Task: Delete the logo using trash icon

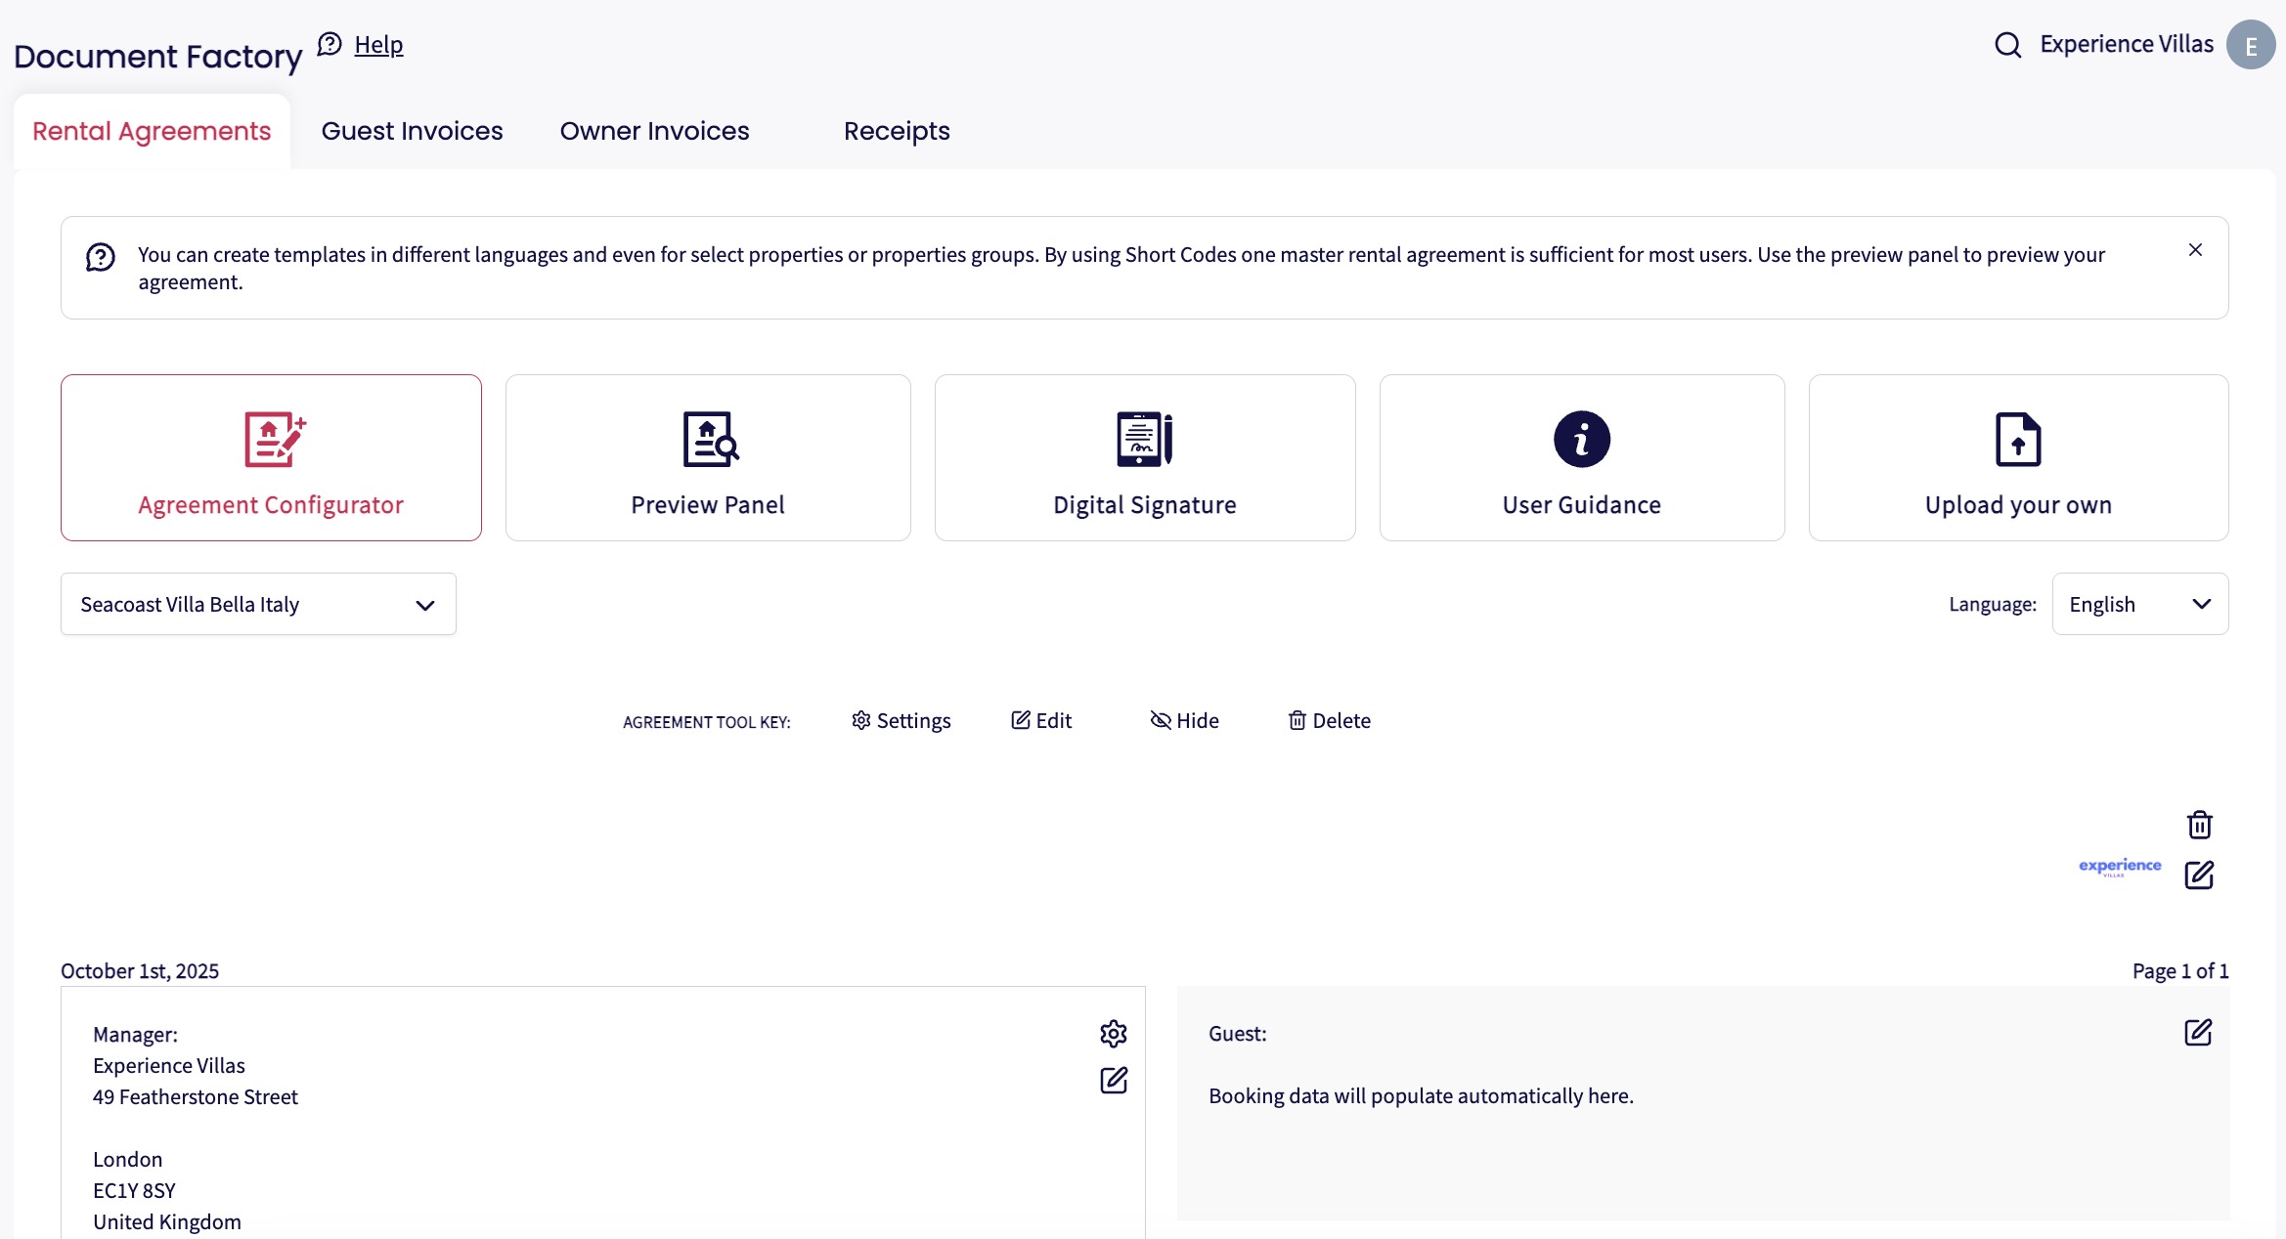Action: point(2199,825)
